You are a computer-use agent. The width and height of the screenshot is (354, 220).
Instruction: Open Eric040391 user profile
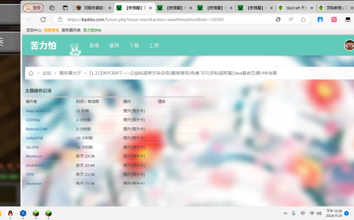pyautogui.click(x=35, y=165)
